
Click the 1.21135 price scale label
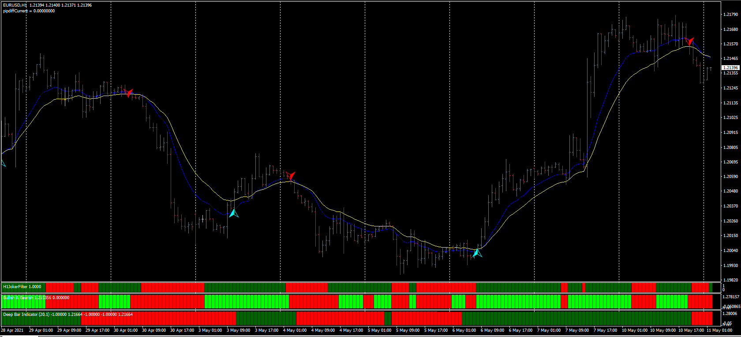point(731,103)
